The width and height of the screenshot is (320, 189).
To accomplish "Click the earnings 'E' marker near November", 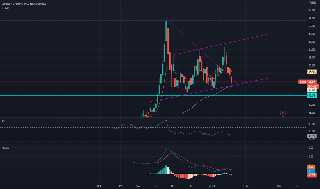I will pos(149,114).
